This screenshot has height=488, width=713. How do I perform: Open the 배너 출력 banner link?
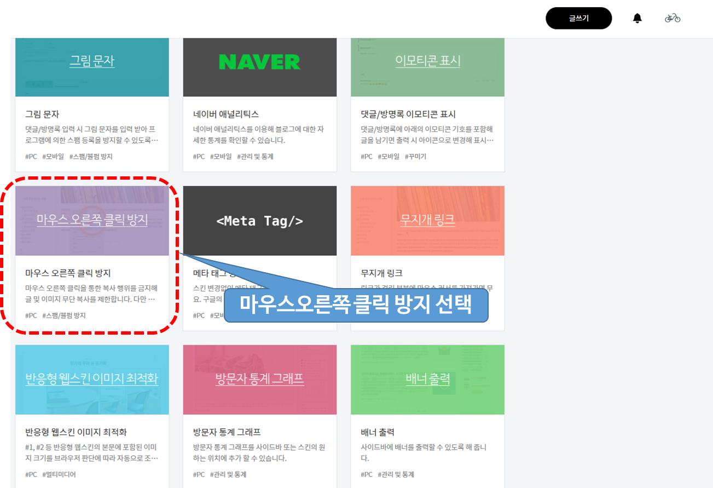pyautogui.click(x=428, y=378)
